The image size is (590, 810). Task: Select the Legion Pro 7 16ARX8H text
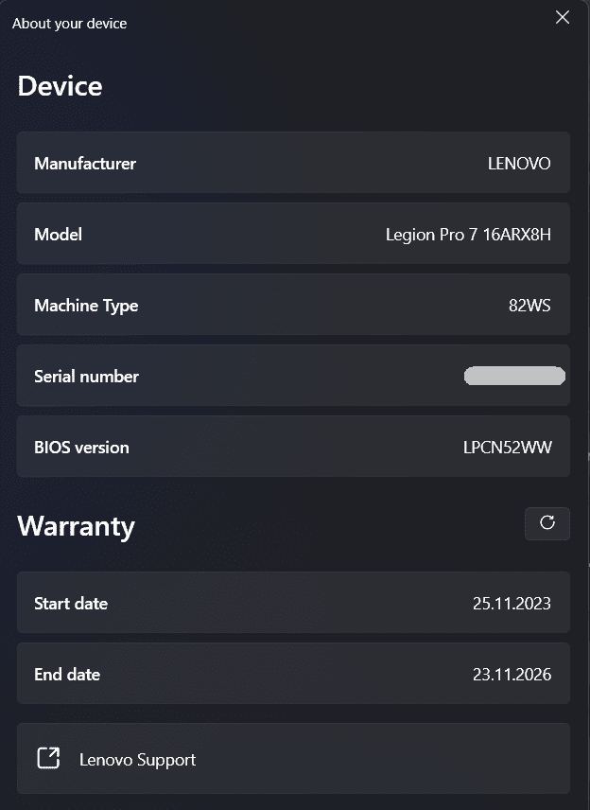pos(468,235)
